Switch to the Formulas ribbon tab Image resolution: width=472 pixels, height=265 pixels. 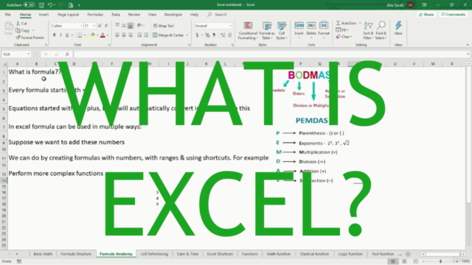[95, 15]
